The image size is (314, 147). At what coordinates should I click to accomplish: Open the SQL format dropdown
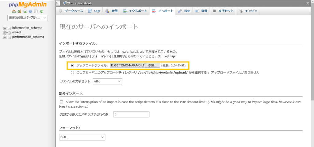click(x=82, y=137)
